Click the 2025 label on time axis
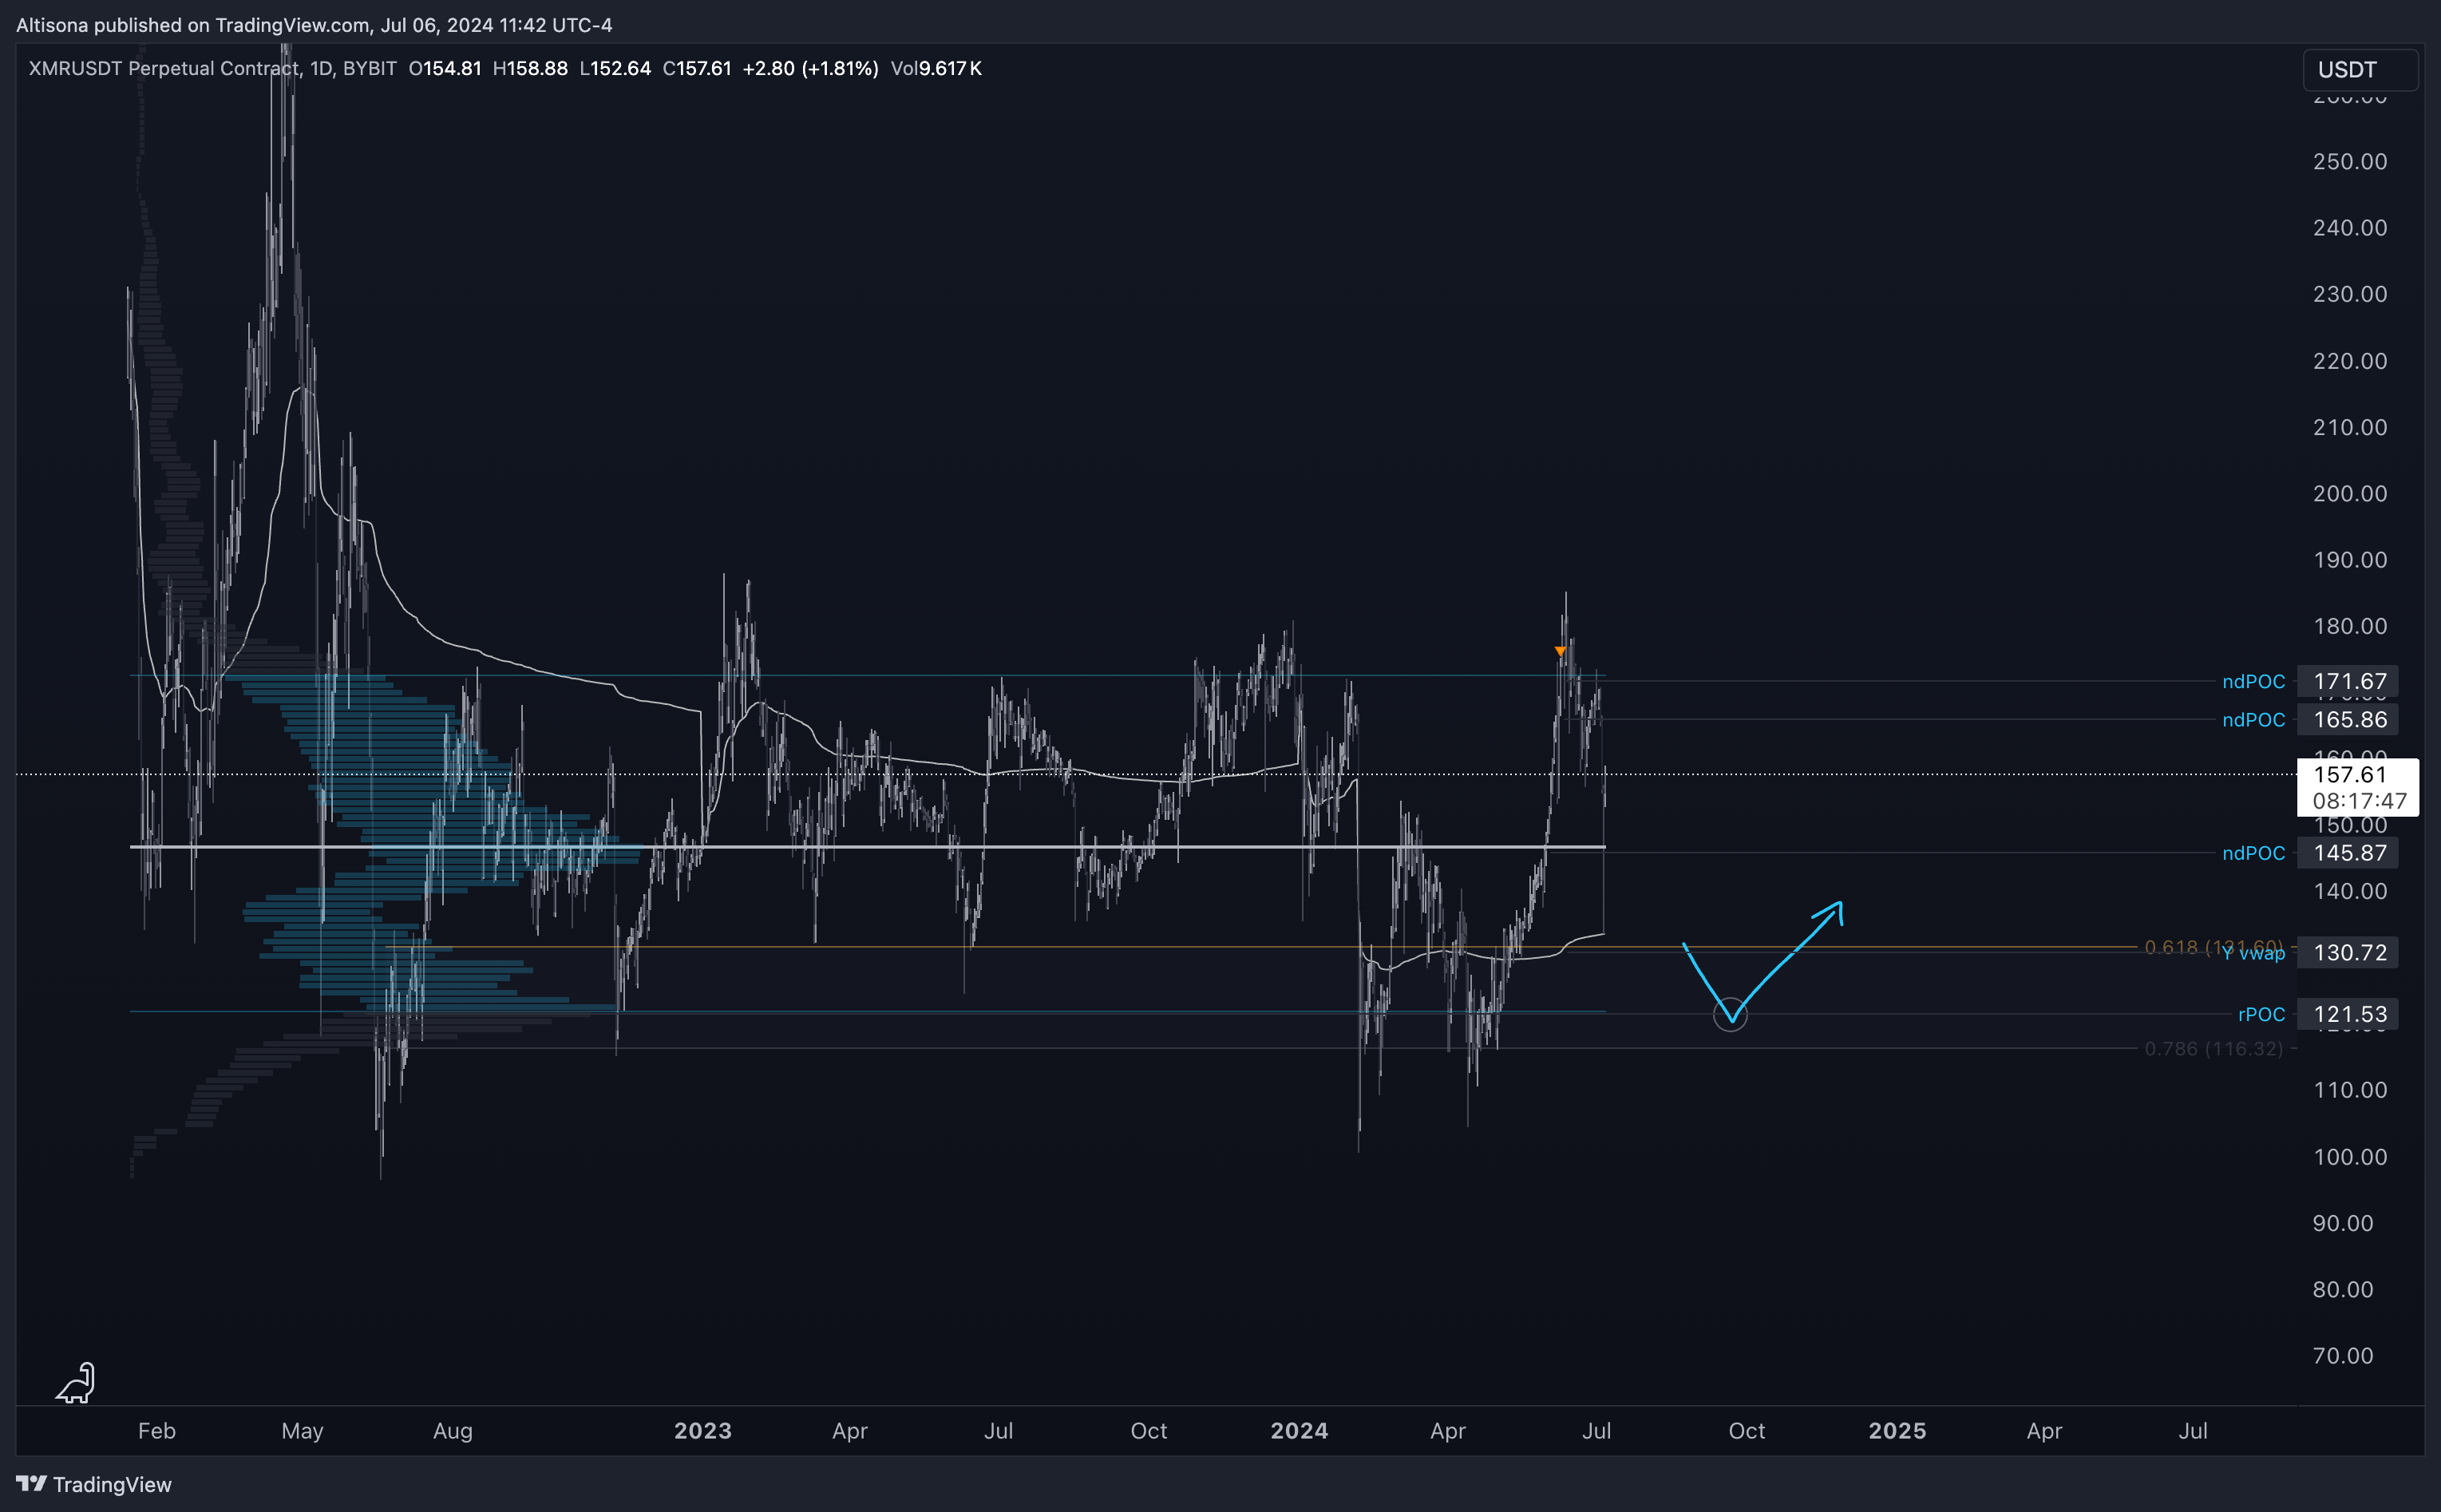This screenshot has width=2441, height=1512. (1897, 1431)
